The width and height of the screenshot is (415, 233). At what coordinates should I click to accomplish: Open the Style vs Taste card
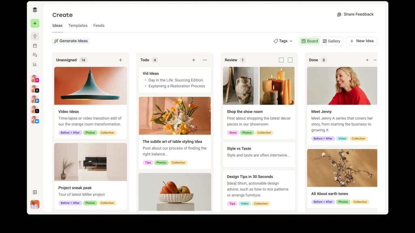[x=259, y=155]
